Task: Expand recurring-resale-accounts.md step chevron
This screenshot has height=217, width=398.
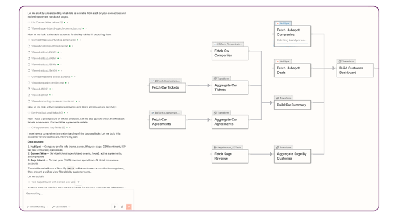Action: click(79, 101)
